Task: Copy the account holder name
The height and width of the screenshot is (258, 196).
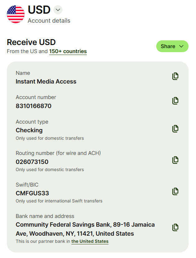Action: (x=175, y=76)
